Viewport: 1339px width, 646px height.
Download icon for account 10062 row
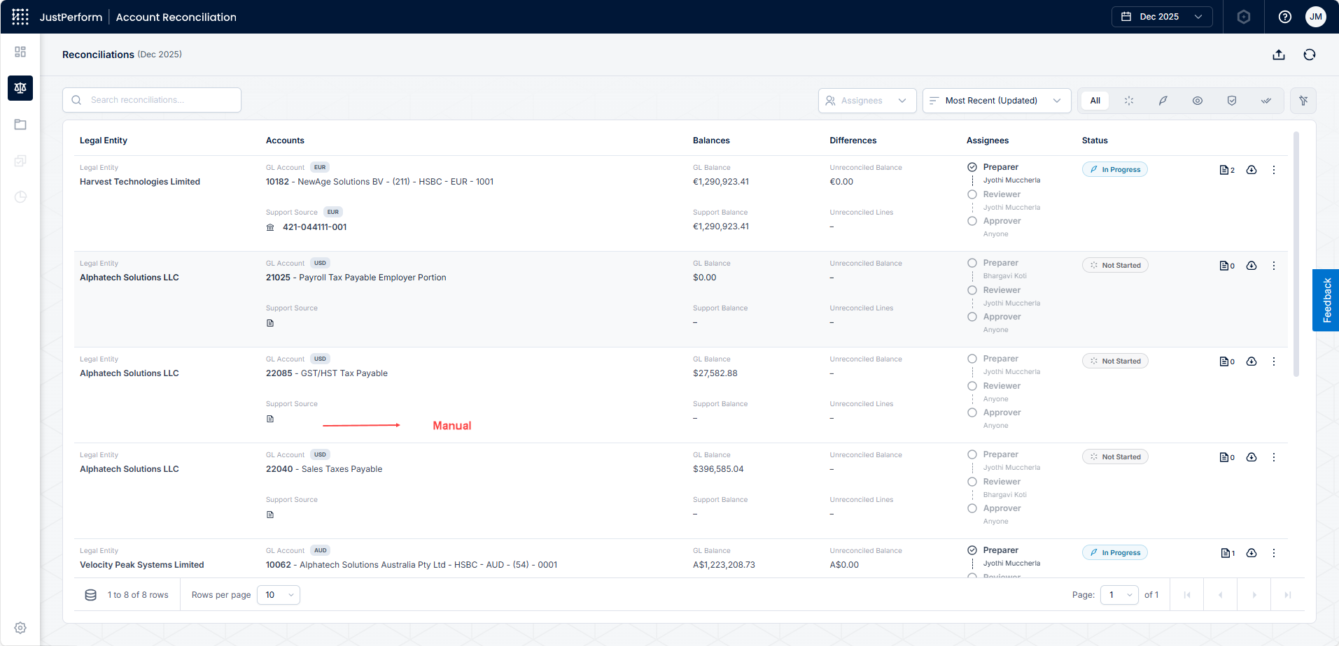[1252, 553]
